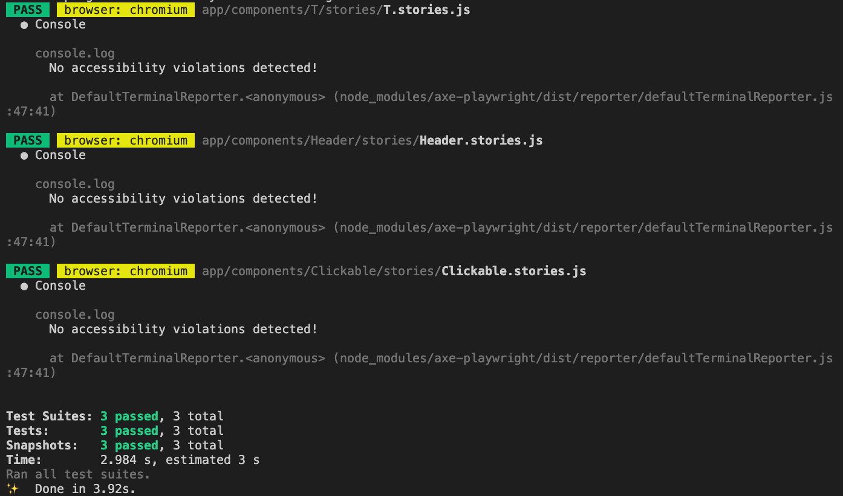Click the '2.984 s, estimated 3 s' time value

180,460
